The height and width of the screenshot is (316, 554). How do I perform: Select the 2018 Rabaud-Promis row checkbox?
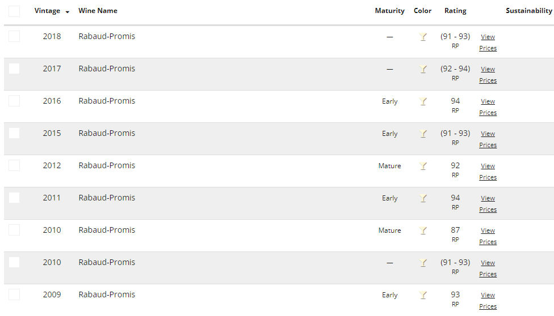[14, 36]
